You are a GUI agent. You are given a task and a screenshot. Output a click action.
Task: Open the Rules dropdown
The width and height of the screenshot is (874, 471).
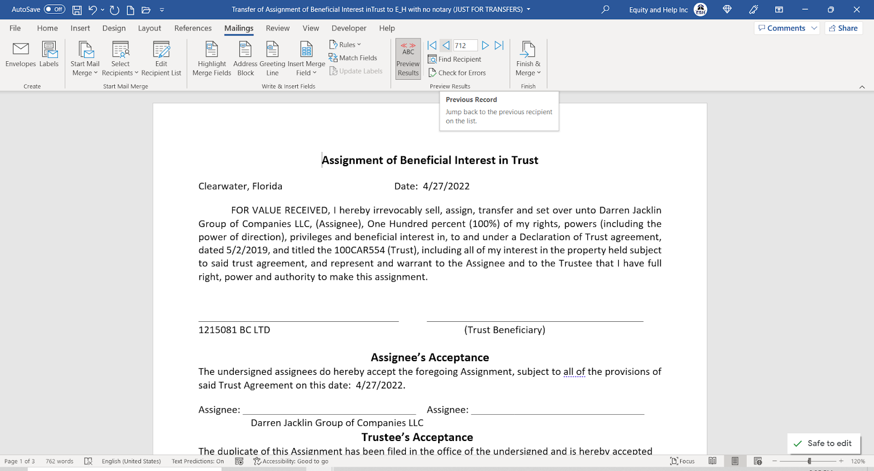[345, 45]
